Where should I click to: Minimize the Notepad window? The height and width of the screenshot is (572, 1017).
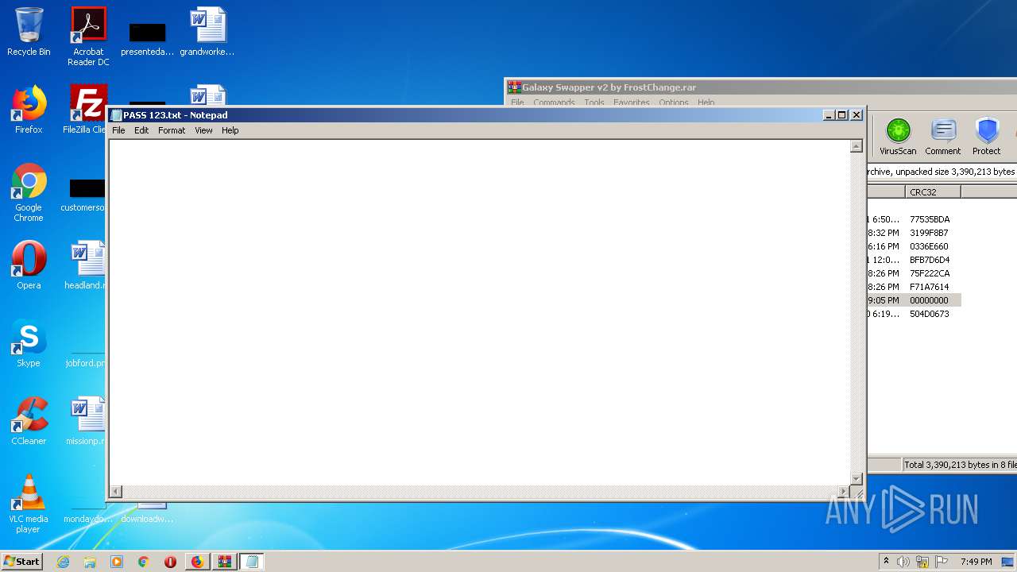click(x=829, y=115)
